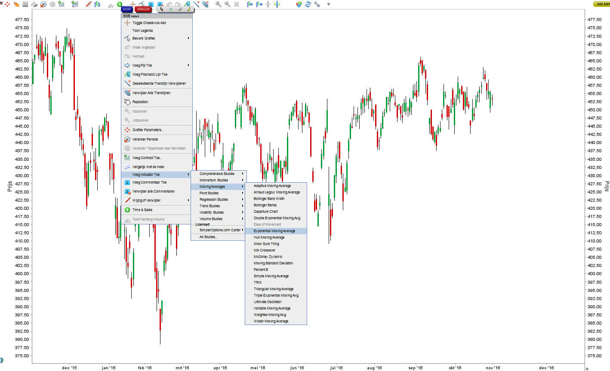610x371 pixels.
Task: Click the red pencil edit icon in toolbar
Action: (88, 4)
